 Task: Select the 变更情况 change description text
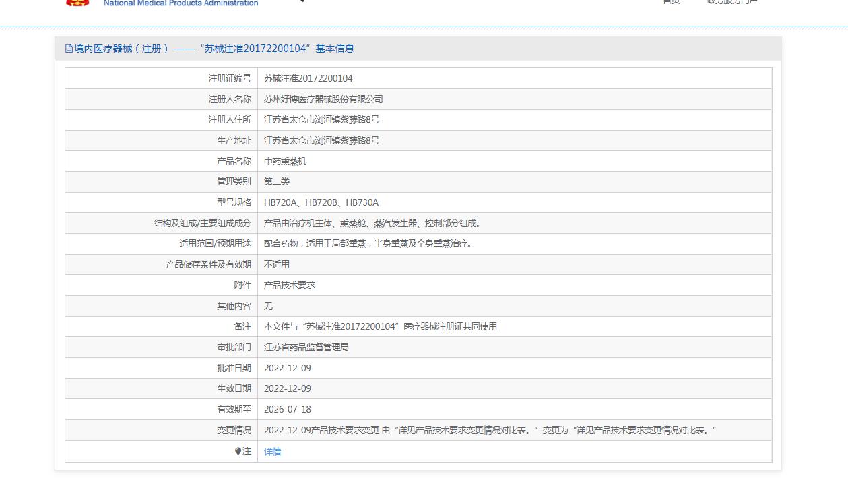pos(490,430)
